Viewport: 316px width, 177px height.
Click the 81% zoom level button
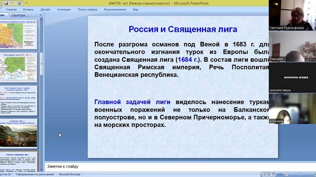(280, 175)
